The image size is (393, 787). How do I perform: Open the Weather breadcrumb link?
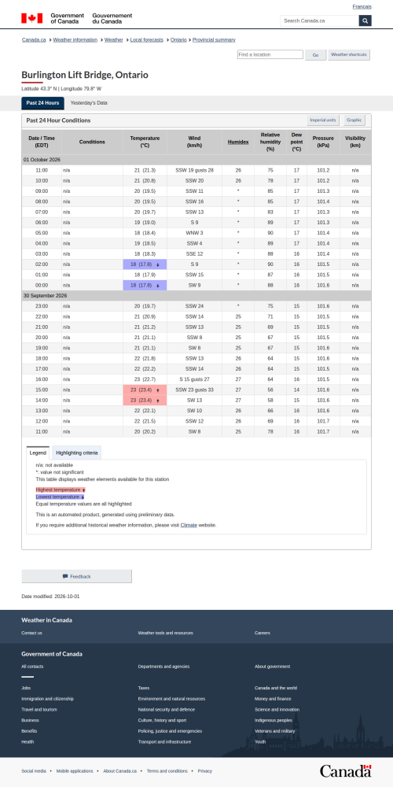coord(114,39)
